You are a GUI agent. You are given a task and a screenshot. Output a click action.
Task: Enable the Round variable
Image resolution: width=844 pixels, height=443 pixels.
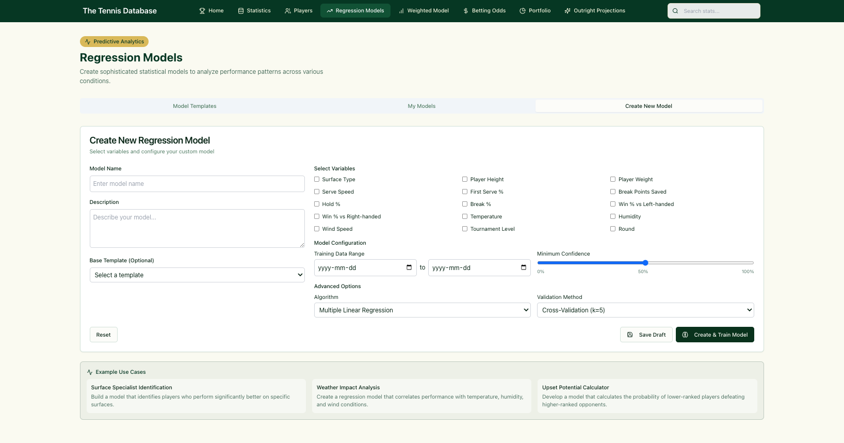[x=613, y=229]
